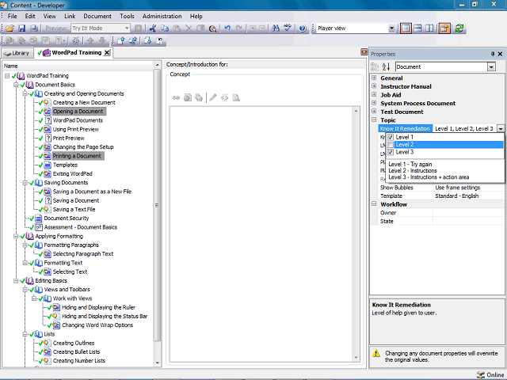
Task: Expand the Test Document category
Action: pos(374,112)
